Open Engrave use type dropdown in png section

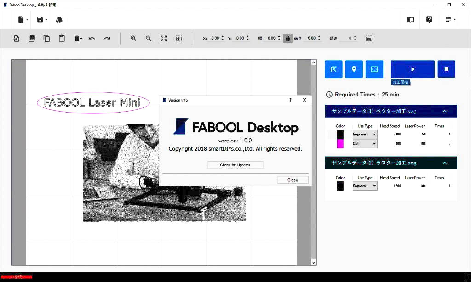point(365,186)
